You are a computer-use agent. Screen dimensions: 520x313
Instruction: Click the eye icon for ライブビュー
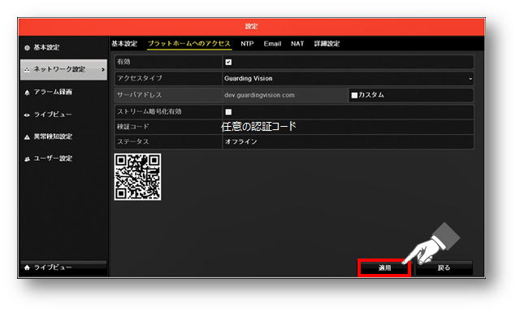click(x=27, y=115)
